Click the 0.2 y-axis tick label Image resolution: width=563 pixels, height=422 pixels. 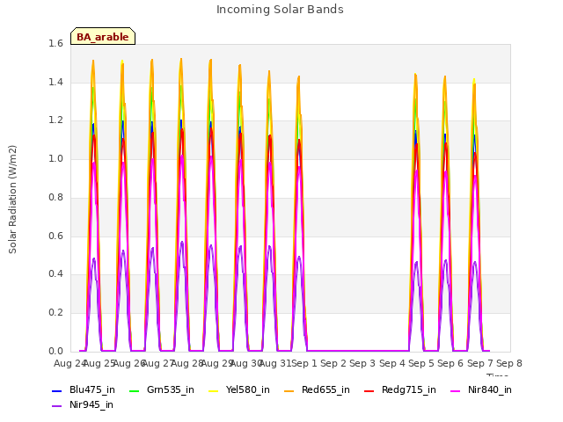(55, 313)
